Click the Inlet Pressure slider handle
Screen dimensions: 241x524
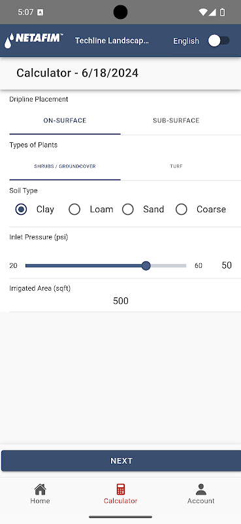[x=146, y=266]
